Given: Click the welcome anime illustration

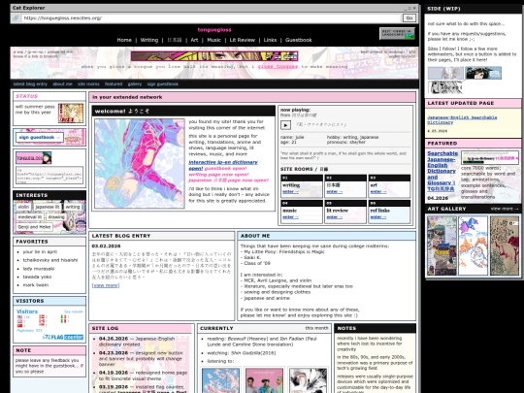Looking at the screenshot, I should point(140,164).
